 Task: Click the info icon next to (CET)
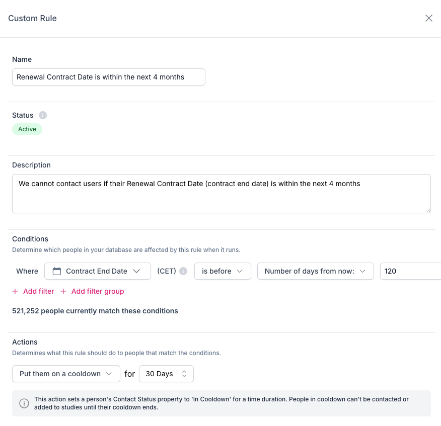click(x=183, y=271)
